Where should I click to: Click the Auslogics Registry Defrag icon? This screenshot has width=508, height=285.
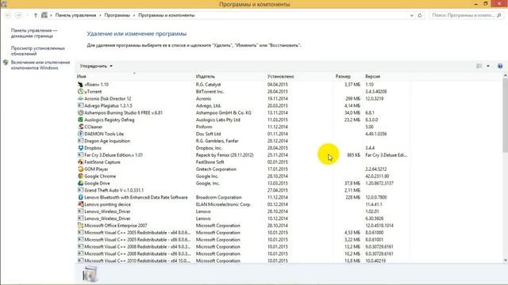tap(80, 120)
